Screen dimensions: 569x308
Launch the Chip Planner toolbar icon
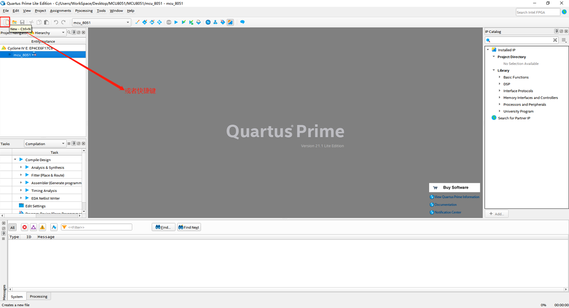(x=159, y=22)
